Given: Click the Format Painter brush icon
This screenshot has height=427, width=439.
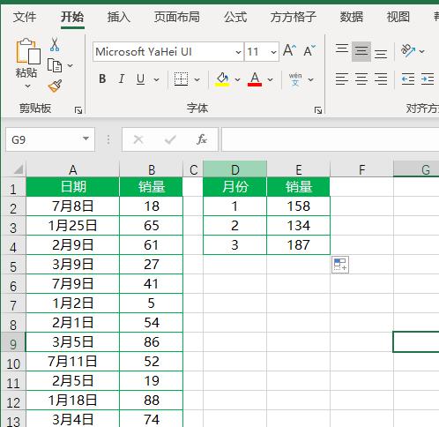Looking at the screenshot, I should (x=55, y=86).
